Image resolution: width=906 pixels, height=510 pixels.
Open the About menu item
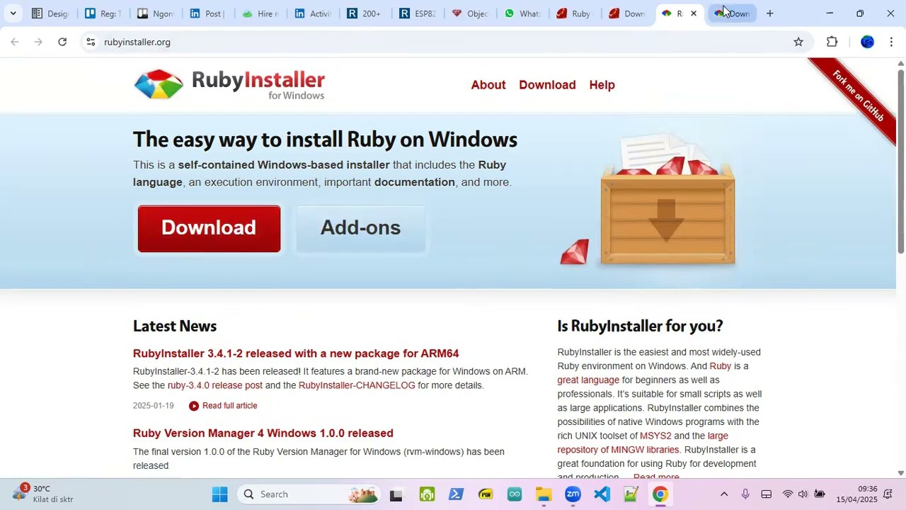click(x=488, y=85)
